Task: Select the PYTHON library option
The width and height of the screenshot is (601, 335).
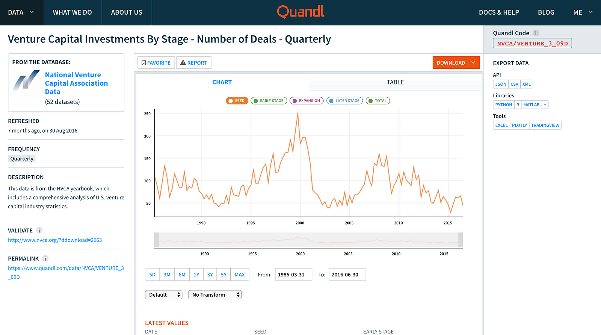Action: [504, 105]
